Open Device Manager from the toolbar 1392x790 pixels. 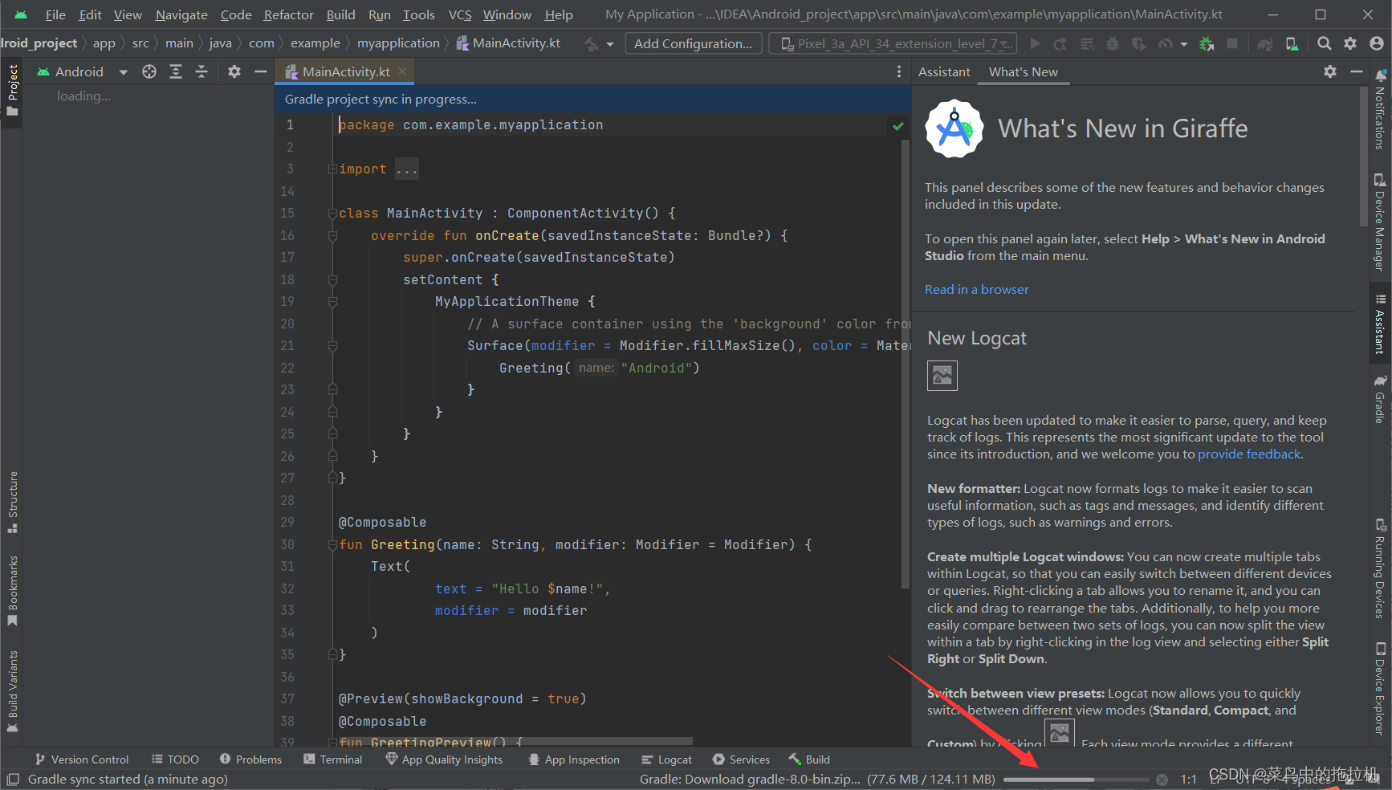tap(1292, 44)
